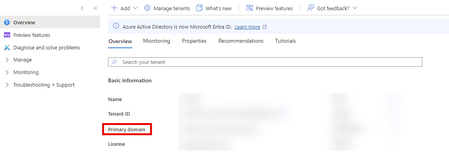Click the sidebar up/down sort arrows icon

coord(82,8)
